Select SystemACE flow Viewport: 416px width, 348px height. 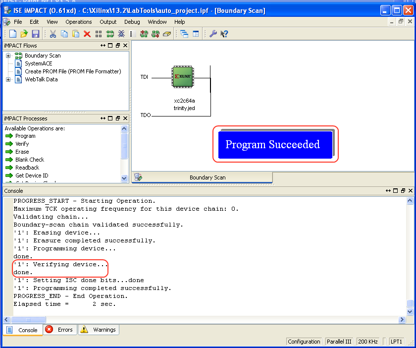point(39,63)
